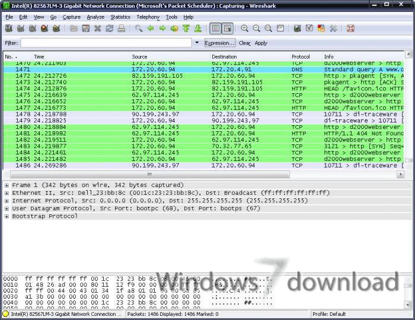415x320 pixels.
Task: Click the hex pane scroll-down arrow
Action: tap(408, 305)
